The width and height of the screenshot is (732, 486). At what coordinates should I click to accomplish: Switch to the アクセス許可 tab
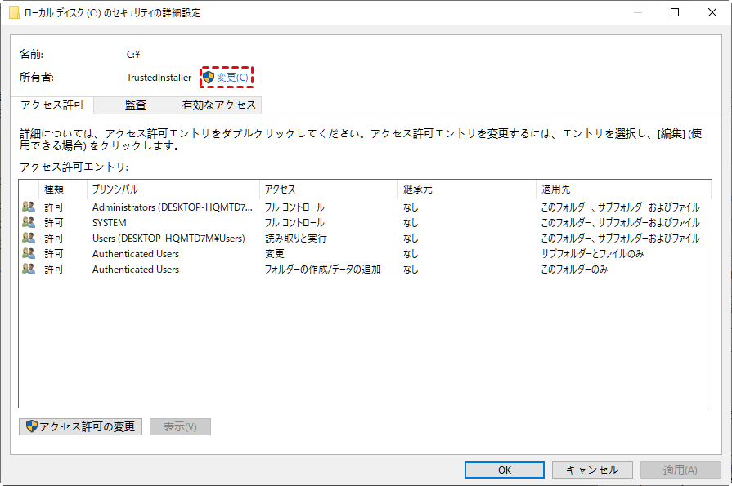pyautogui.click(x=52, y=105)
